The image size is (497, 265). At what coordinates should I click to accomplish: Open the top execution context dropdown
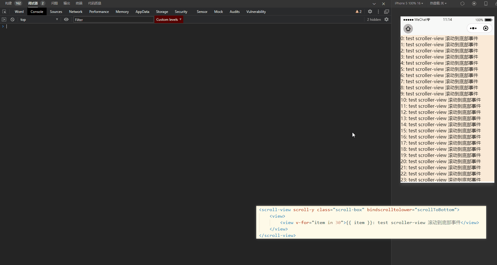[39, 20]
